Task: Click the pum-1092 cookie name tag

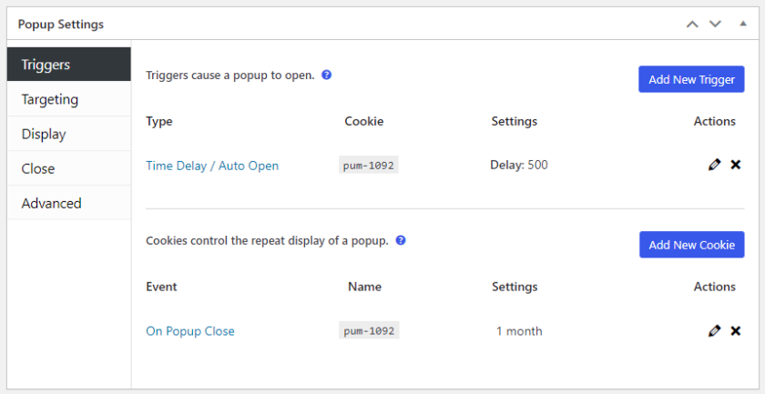Action: click(369, 330)
